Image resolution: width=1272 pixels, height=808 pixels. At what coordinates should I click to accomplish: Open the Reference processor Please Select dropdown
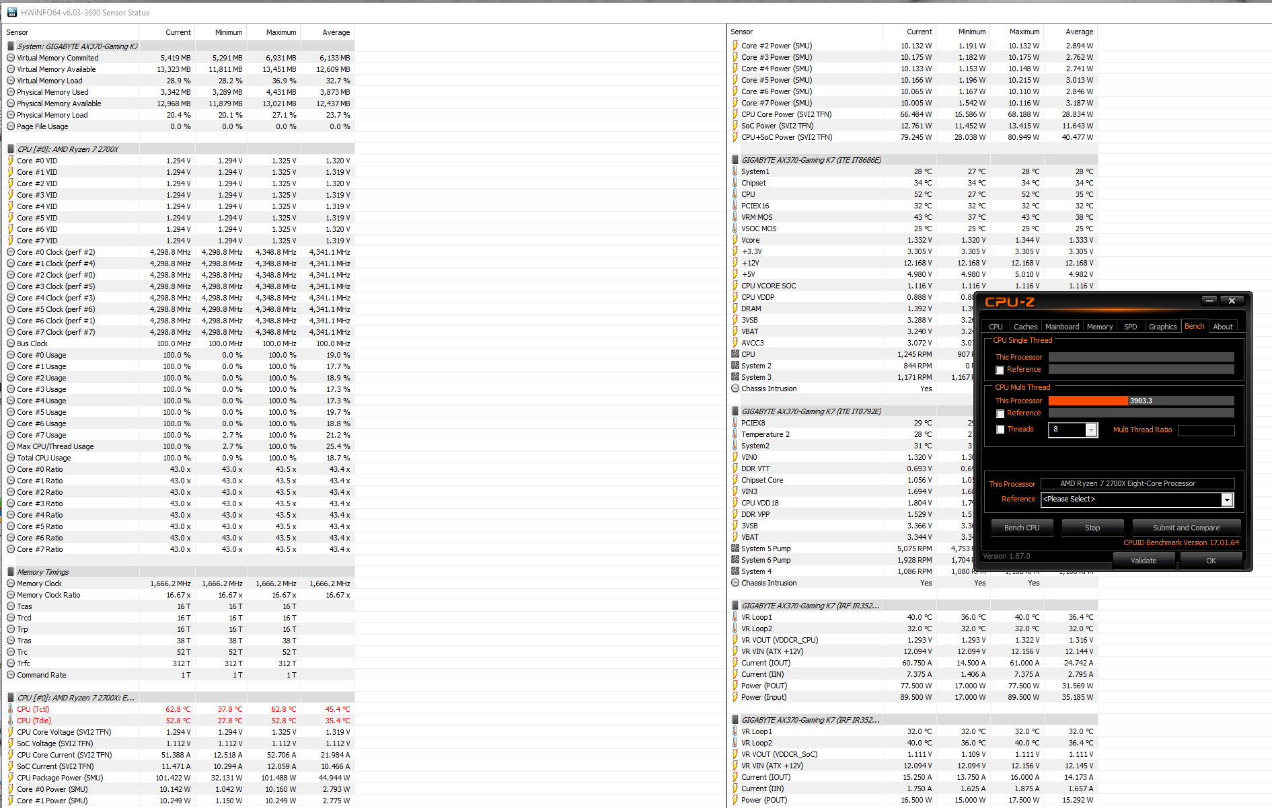(x=1227, y=499)
